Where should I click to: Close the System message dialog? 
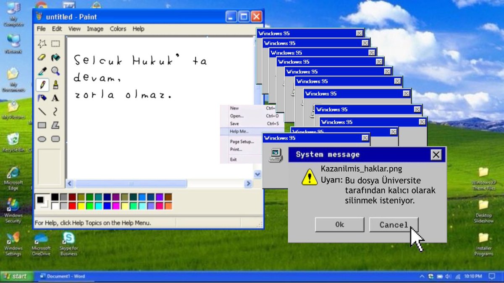(x=436, y=155)
